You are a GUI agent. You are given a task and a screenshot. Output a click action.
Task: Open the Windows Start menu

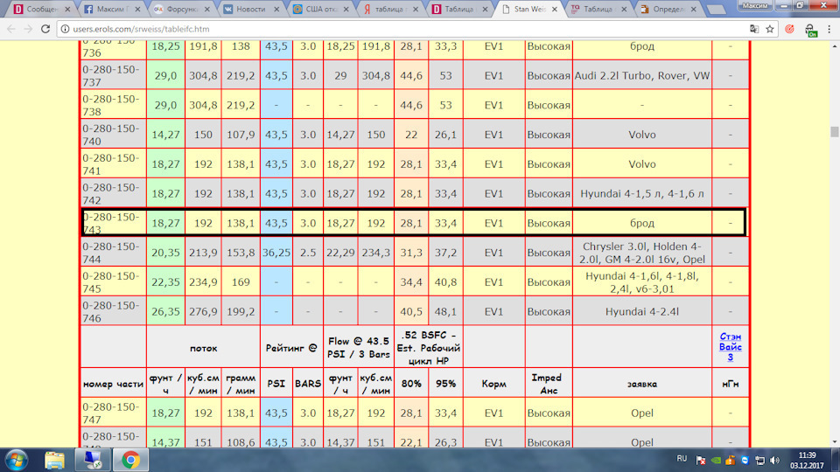[16, 461]
